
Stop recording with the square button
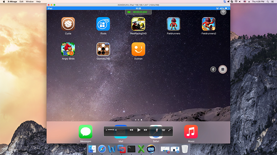[x=223, y=69]
